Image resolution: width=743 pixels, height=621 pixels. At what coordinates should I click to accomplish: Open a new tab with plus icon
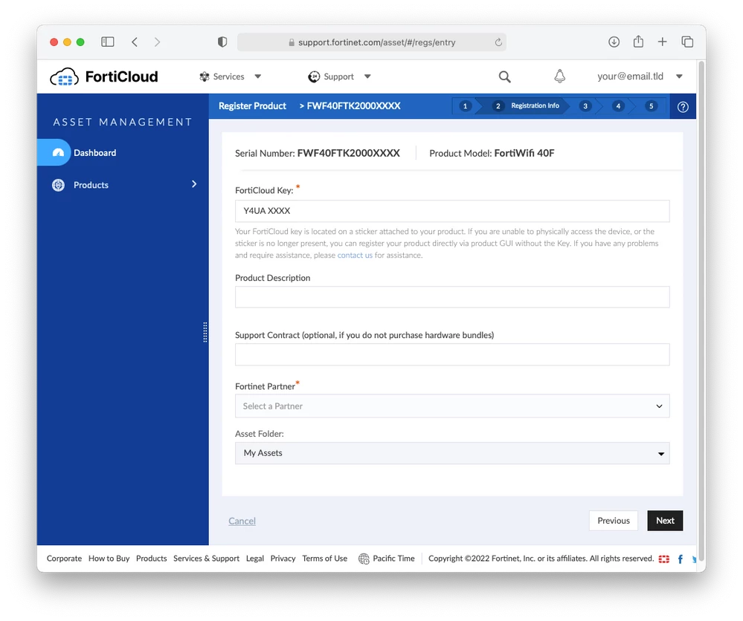(663, 42)
